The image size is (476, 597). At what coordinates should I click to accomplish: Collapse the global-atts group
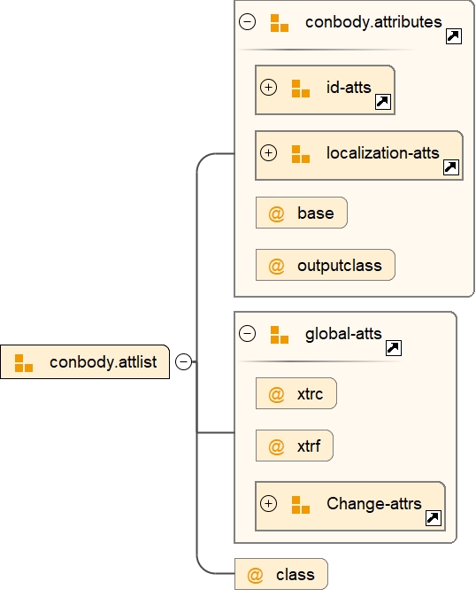tap(247, 334)
